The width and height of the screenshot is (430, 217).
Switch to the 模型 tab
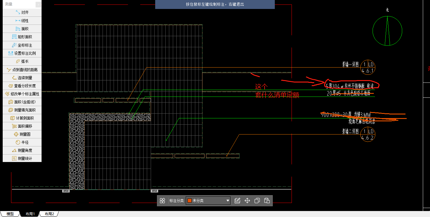10,214
